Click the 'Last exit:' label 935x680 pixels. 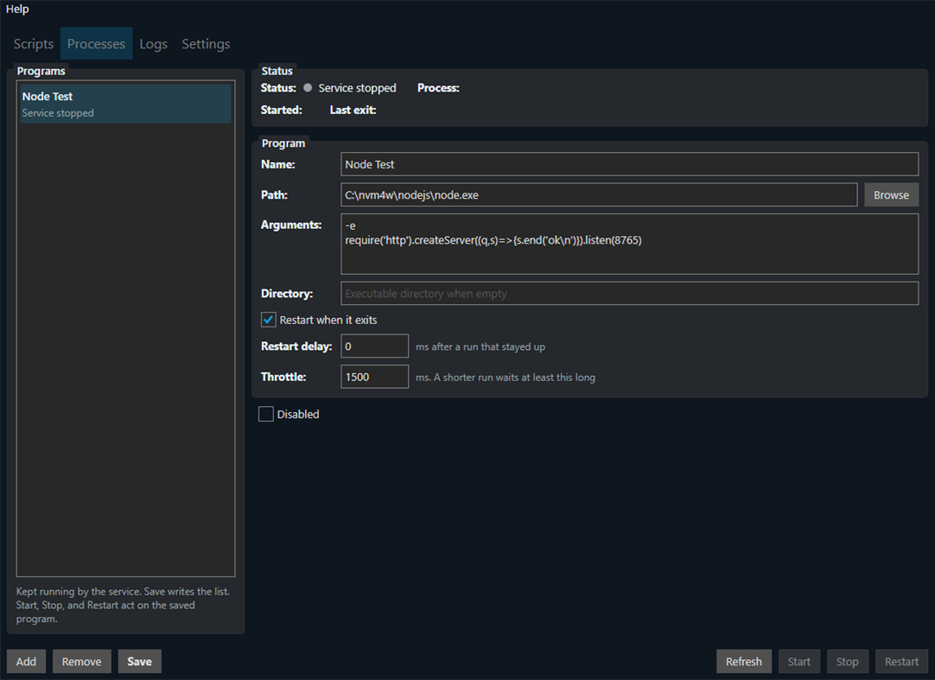[x=353, y=110]
